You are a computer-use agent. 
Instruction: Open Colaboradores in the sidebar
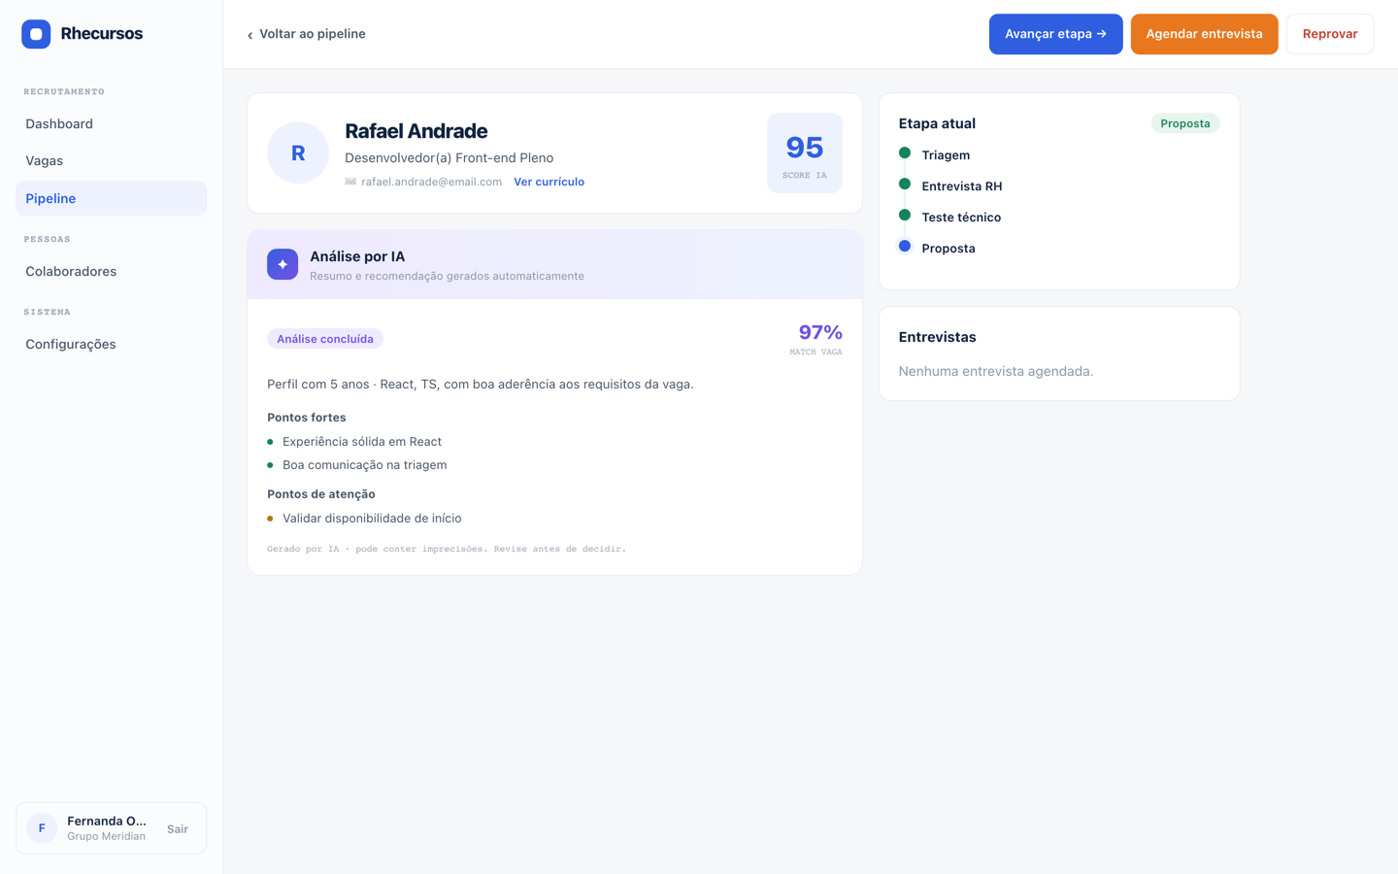111,272
